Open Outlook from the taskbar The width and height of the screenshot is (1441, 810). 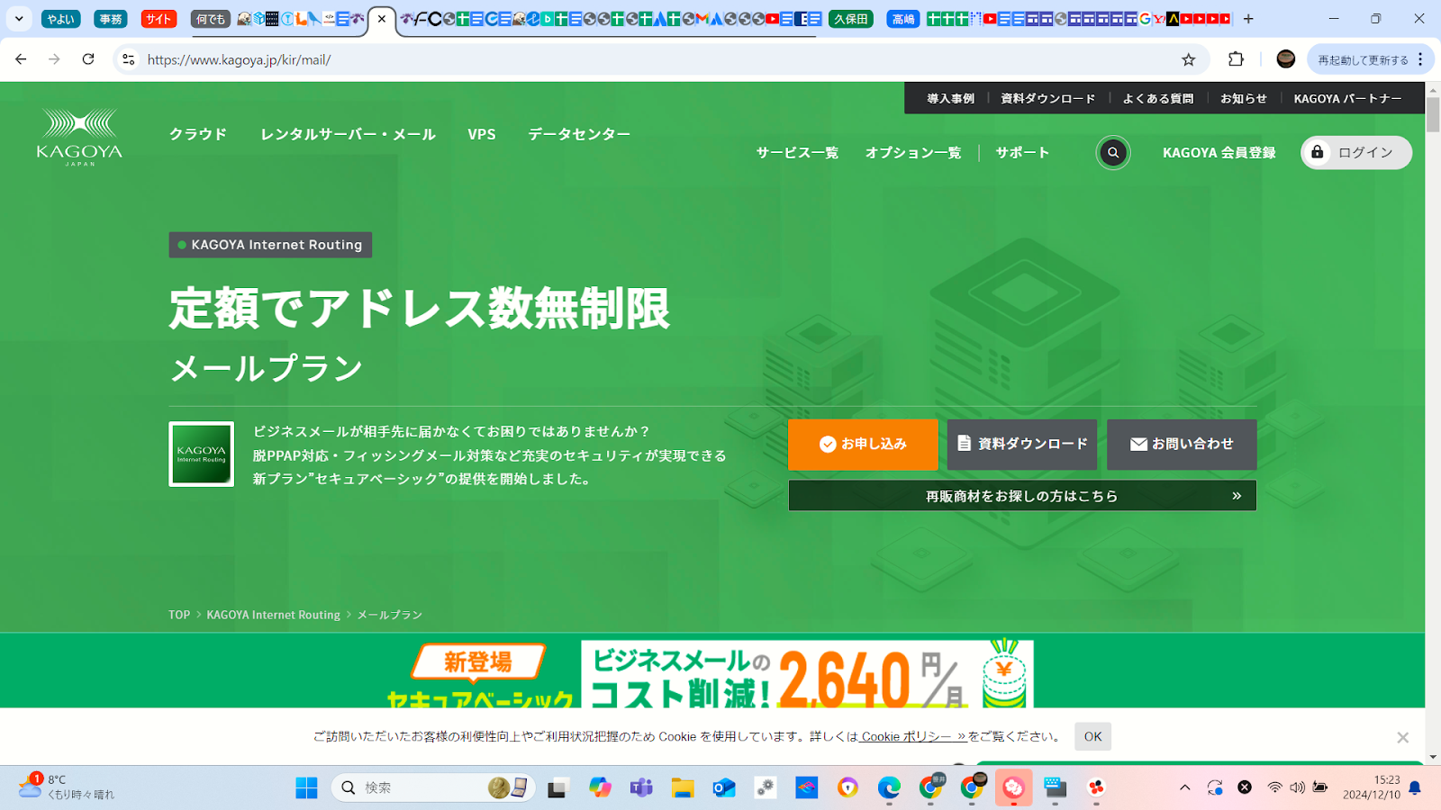point(724,787)
